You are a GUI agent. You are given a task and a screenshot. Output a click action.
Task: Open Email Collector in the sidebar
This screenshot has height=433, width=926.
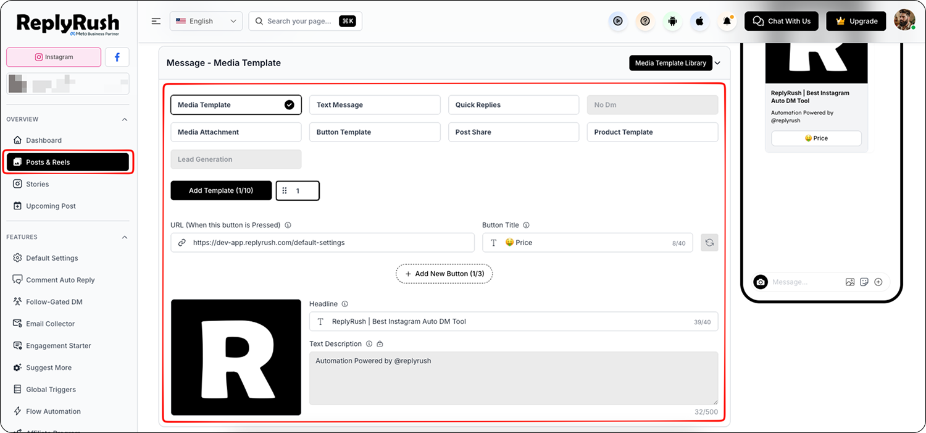tap(68, 324)
